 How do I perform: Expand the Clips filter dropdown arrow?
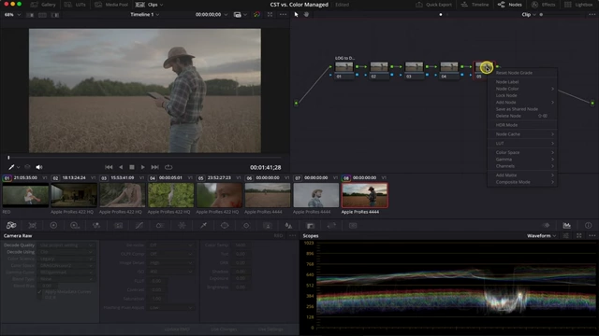pyautogui.click(x=161, y=5)
